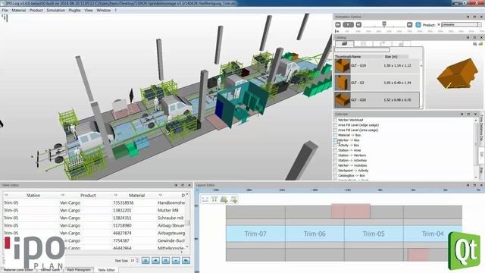This screenshot has height=273, width=485.
Task: Open the Window menu
Action: [x=103, y=10]
